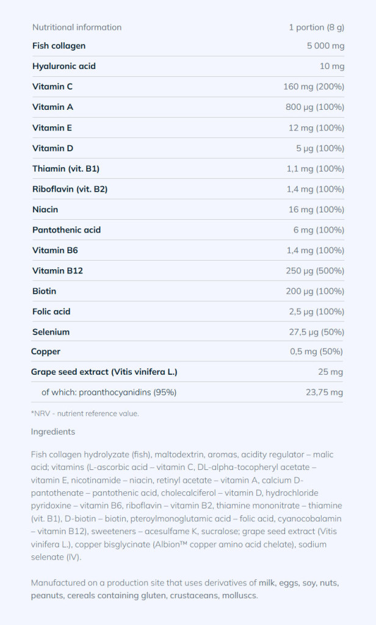The image size is (376, 625).
Task: Click the proanthocyanidins (95%) sub-row
Action: tap(109, 392)
